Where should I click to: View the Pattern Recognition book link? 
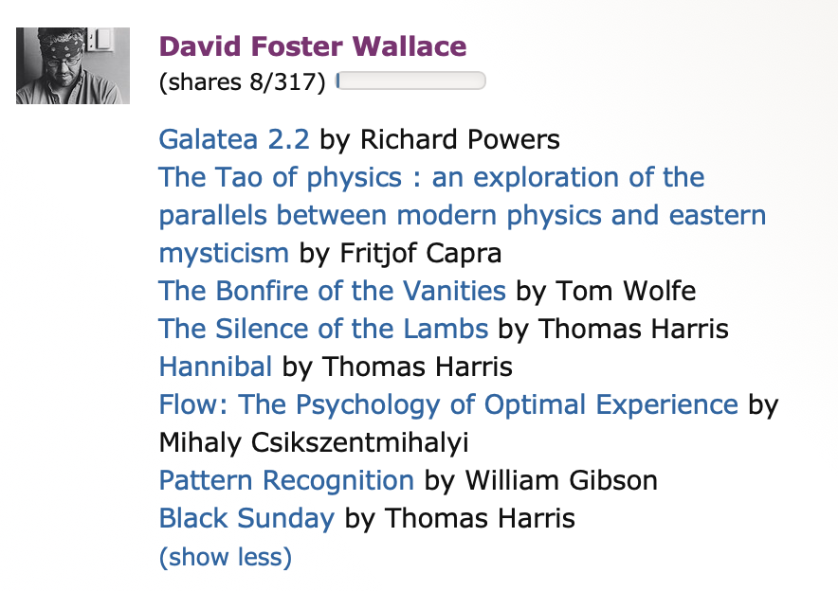coord(286,480)
